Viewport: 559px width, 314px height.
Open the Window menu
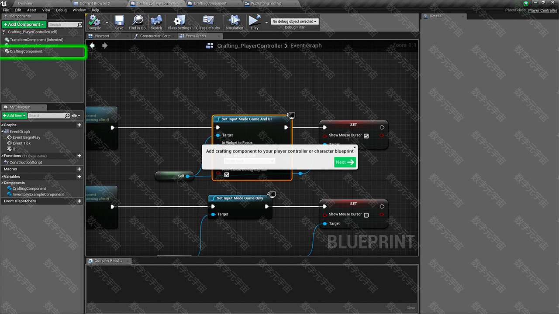tap(79, 10)
